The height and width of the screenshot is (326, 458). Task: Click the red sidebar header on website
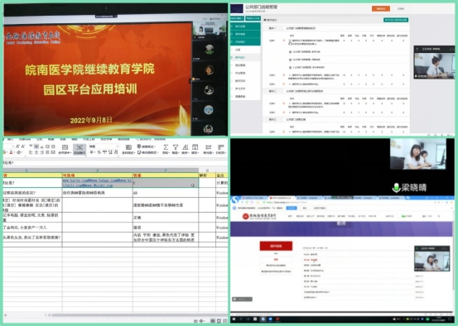[276, 246]
